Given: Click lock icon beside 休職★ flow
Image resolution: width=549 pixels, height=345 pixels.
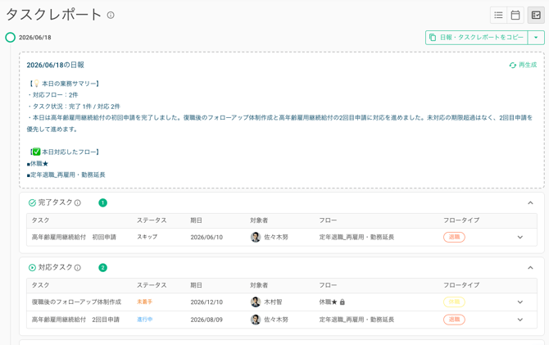Looking at the screenshot, I should point(342,302).
